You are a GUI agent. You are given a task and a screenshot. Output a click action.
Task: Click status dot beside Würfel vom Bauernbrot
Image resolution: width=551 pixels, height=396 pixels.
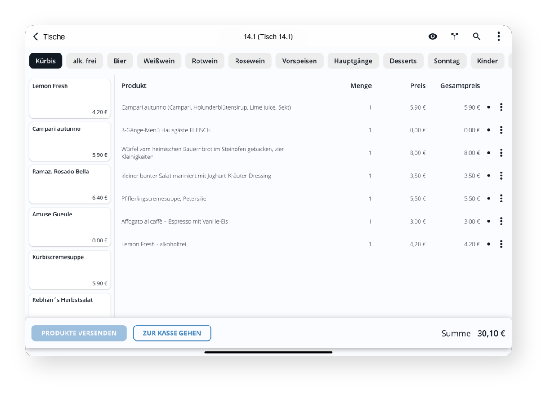(x=489, y=153)
